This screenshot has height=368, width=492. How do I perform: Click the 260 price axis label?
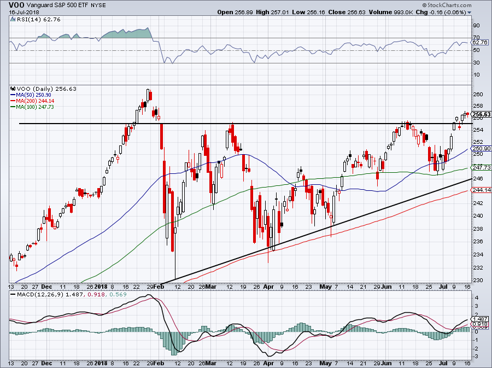coord(478,95)
